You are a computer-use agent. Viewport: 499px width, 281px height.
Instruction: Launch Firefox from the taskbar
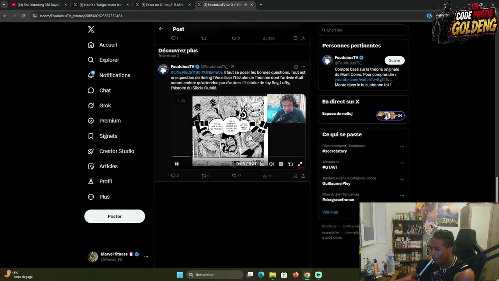click(296, 275)
